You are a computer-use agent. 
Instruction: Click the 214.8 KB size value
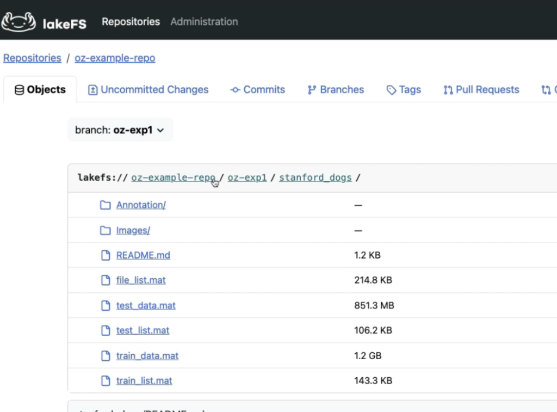373,280
